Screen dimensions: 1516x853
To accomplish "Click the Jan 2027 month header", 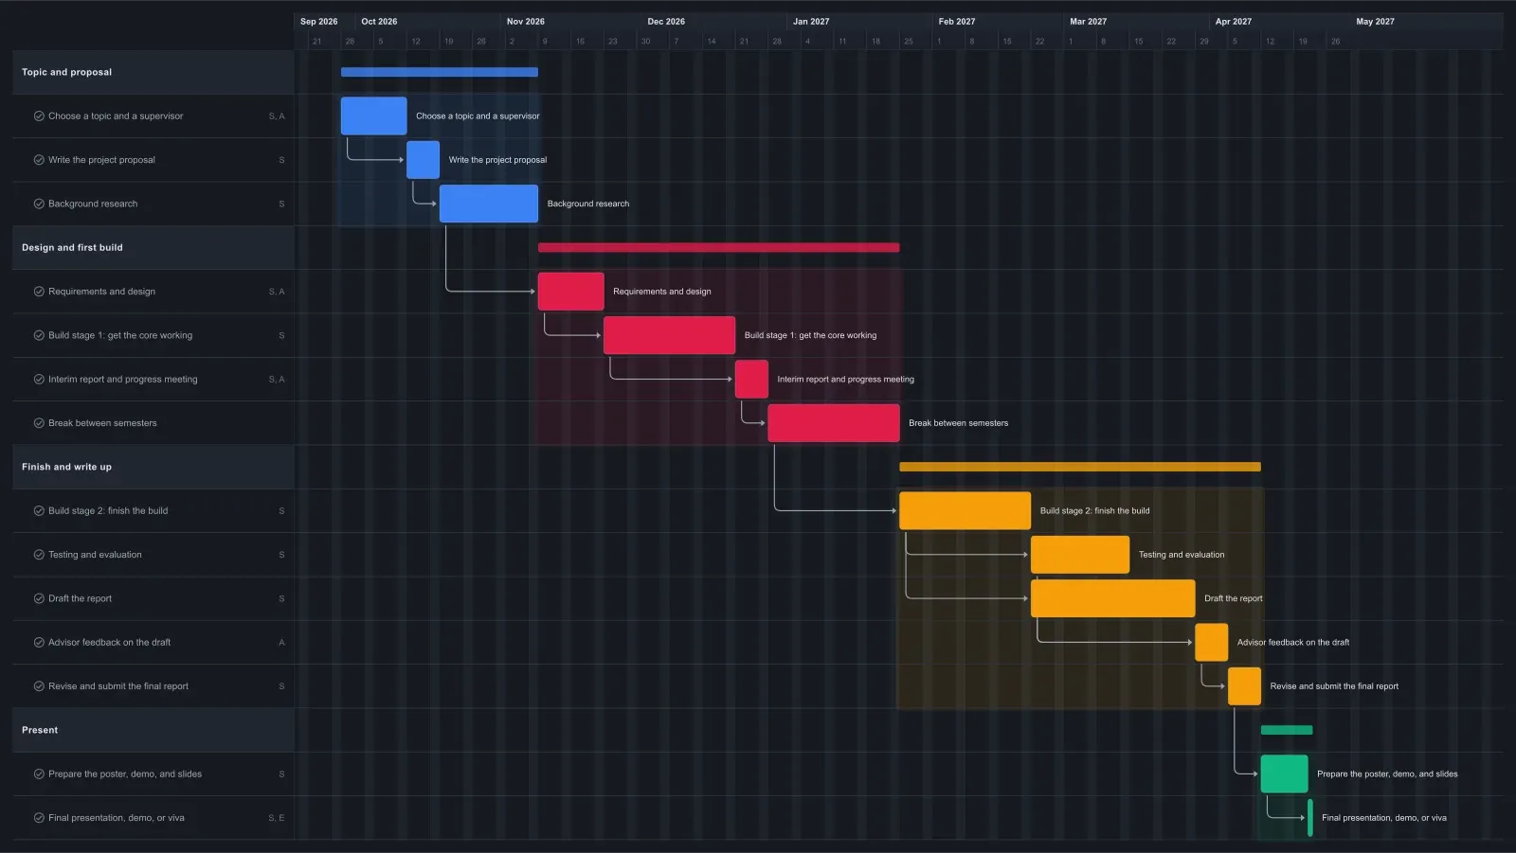I will pos(811,22).
